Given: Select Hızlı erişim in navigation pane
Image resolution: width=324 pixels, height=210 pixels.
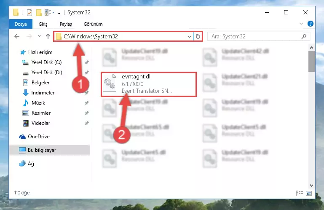Looking at the screenshot, I should [x=40, y=52].
